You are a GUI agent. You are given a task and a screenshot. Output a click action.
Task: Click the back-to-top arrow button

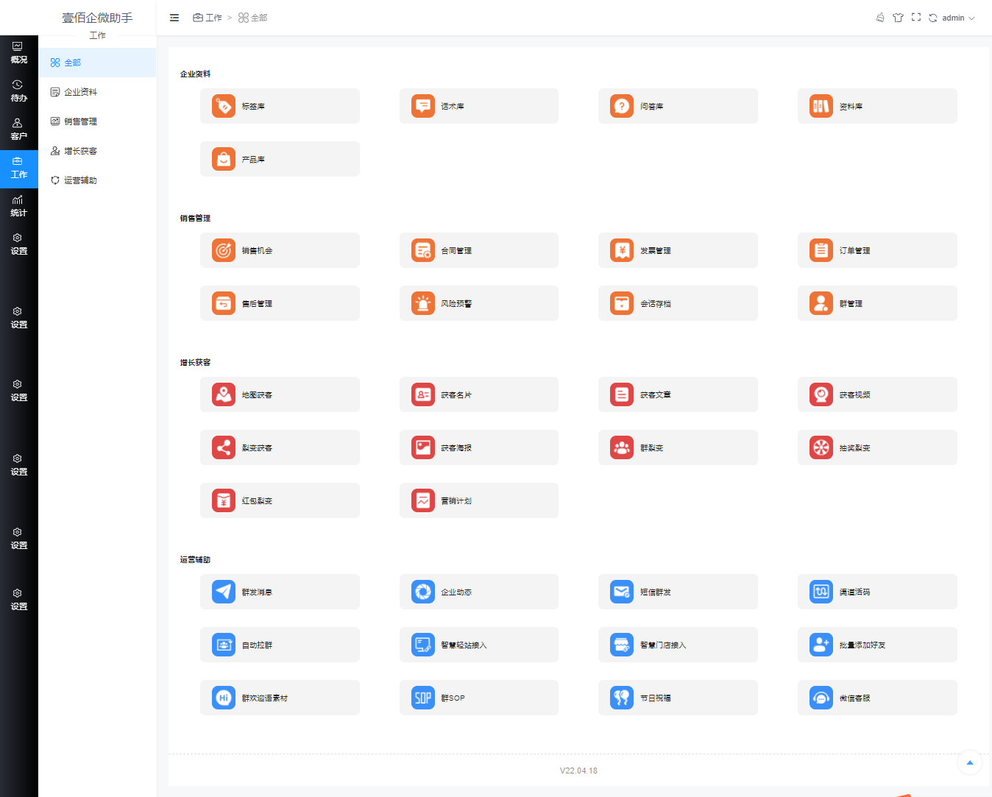click(x=970, y=762)
